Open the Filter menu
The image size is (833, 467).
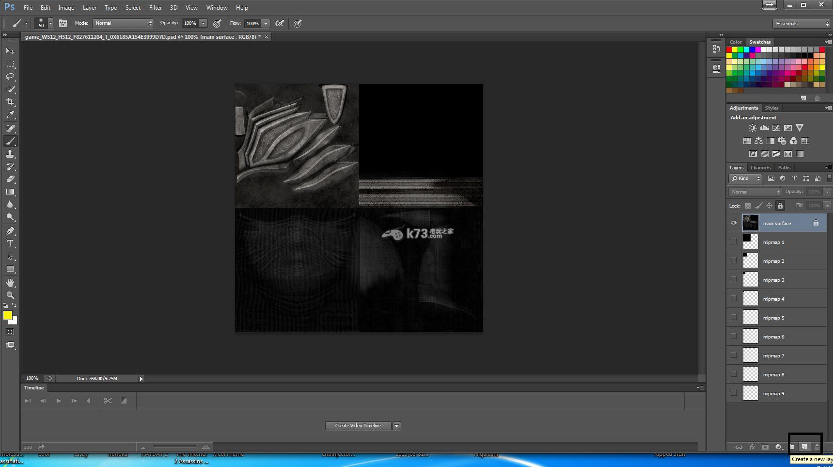(156, 8)
